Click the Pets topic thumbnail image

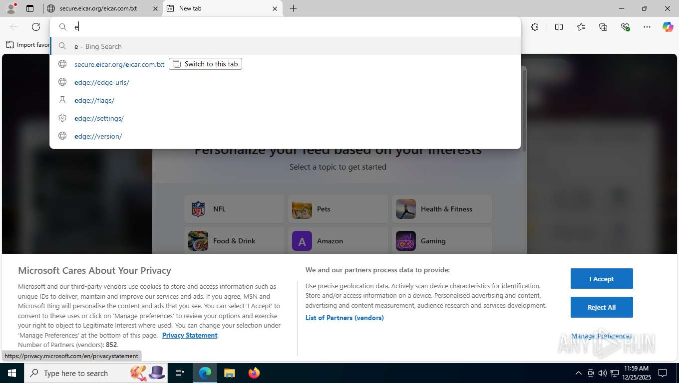click(x=302, y=209)
